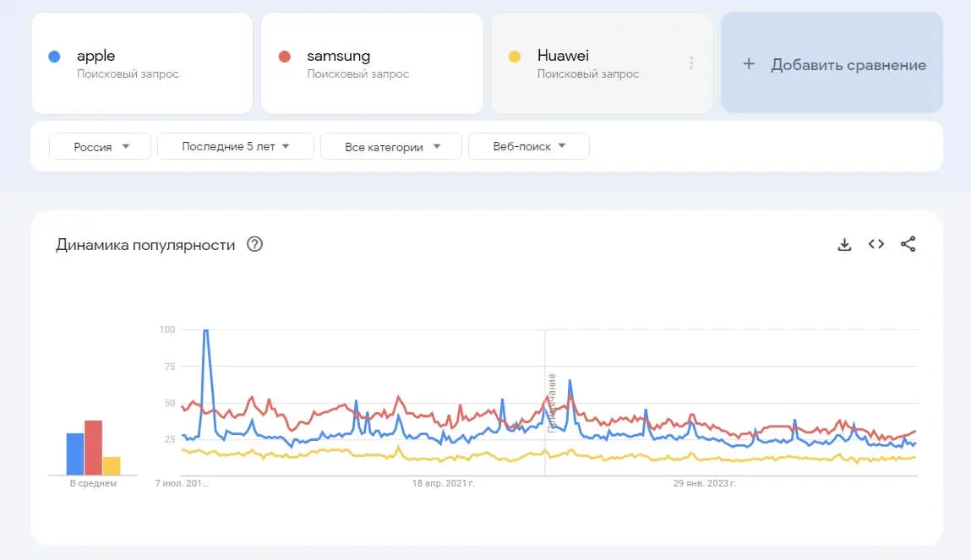Select the samsung search term card
The width and height of the screenshot is (971, 560).
pos(372,63)
